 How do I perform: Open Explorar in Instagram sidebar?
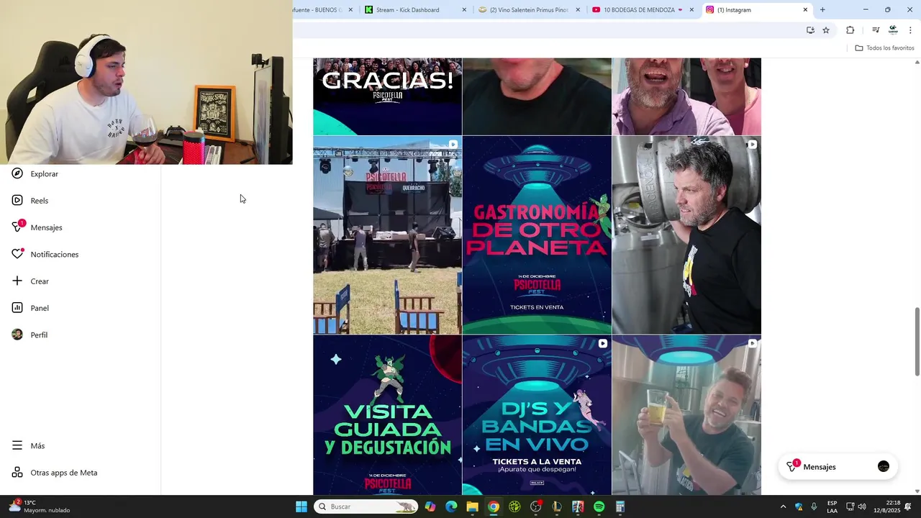click(x=36, y=173)
